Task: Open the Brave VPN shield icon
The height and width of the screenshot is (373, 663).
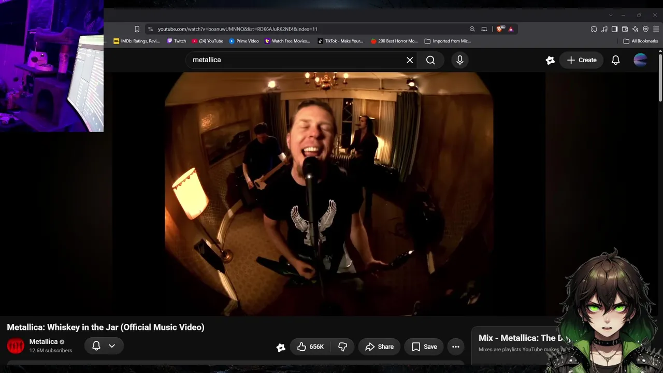Action: 646,29
